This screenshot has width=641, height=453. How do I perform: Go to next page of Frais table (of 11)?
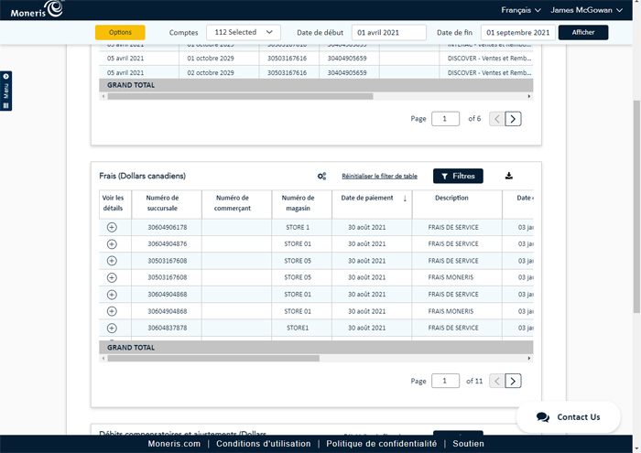513,381
